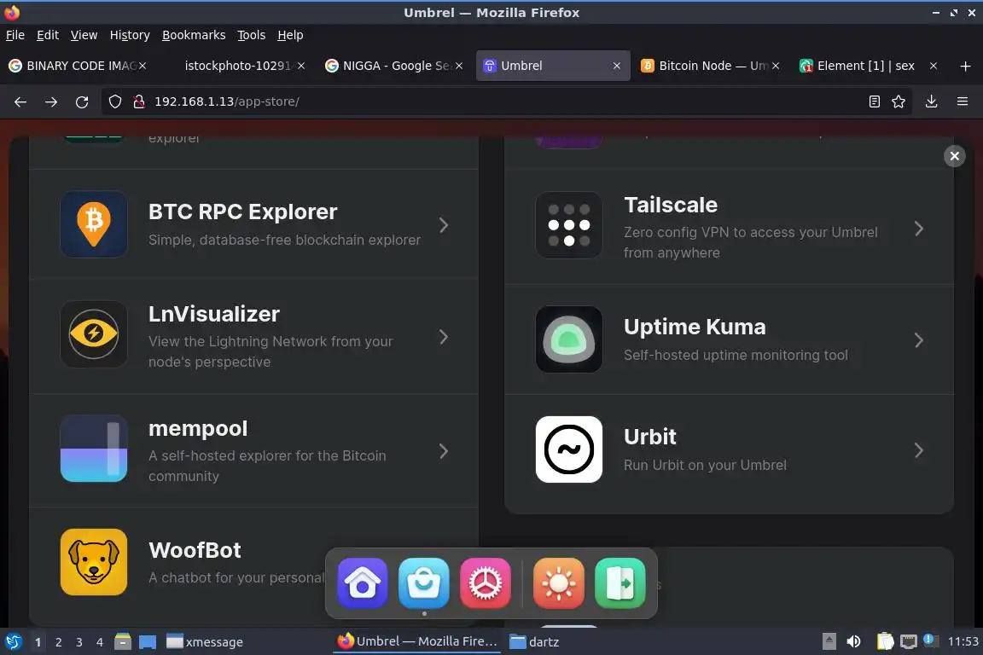Close the Umbrel tab
This screenshot has height=655, width=983.
click(x=617, y=66)
